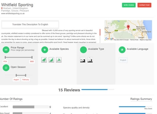157x114 pixels.
Task: Click the February handle on season slider
Action: [26, 75]
